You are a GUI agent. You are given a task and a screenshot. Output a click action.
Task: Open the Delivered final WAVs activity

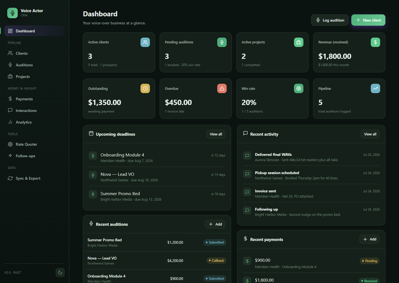point(311,157)
